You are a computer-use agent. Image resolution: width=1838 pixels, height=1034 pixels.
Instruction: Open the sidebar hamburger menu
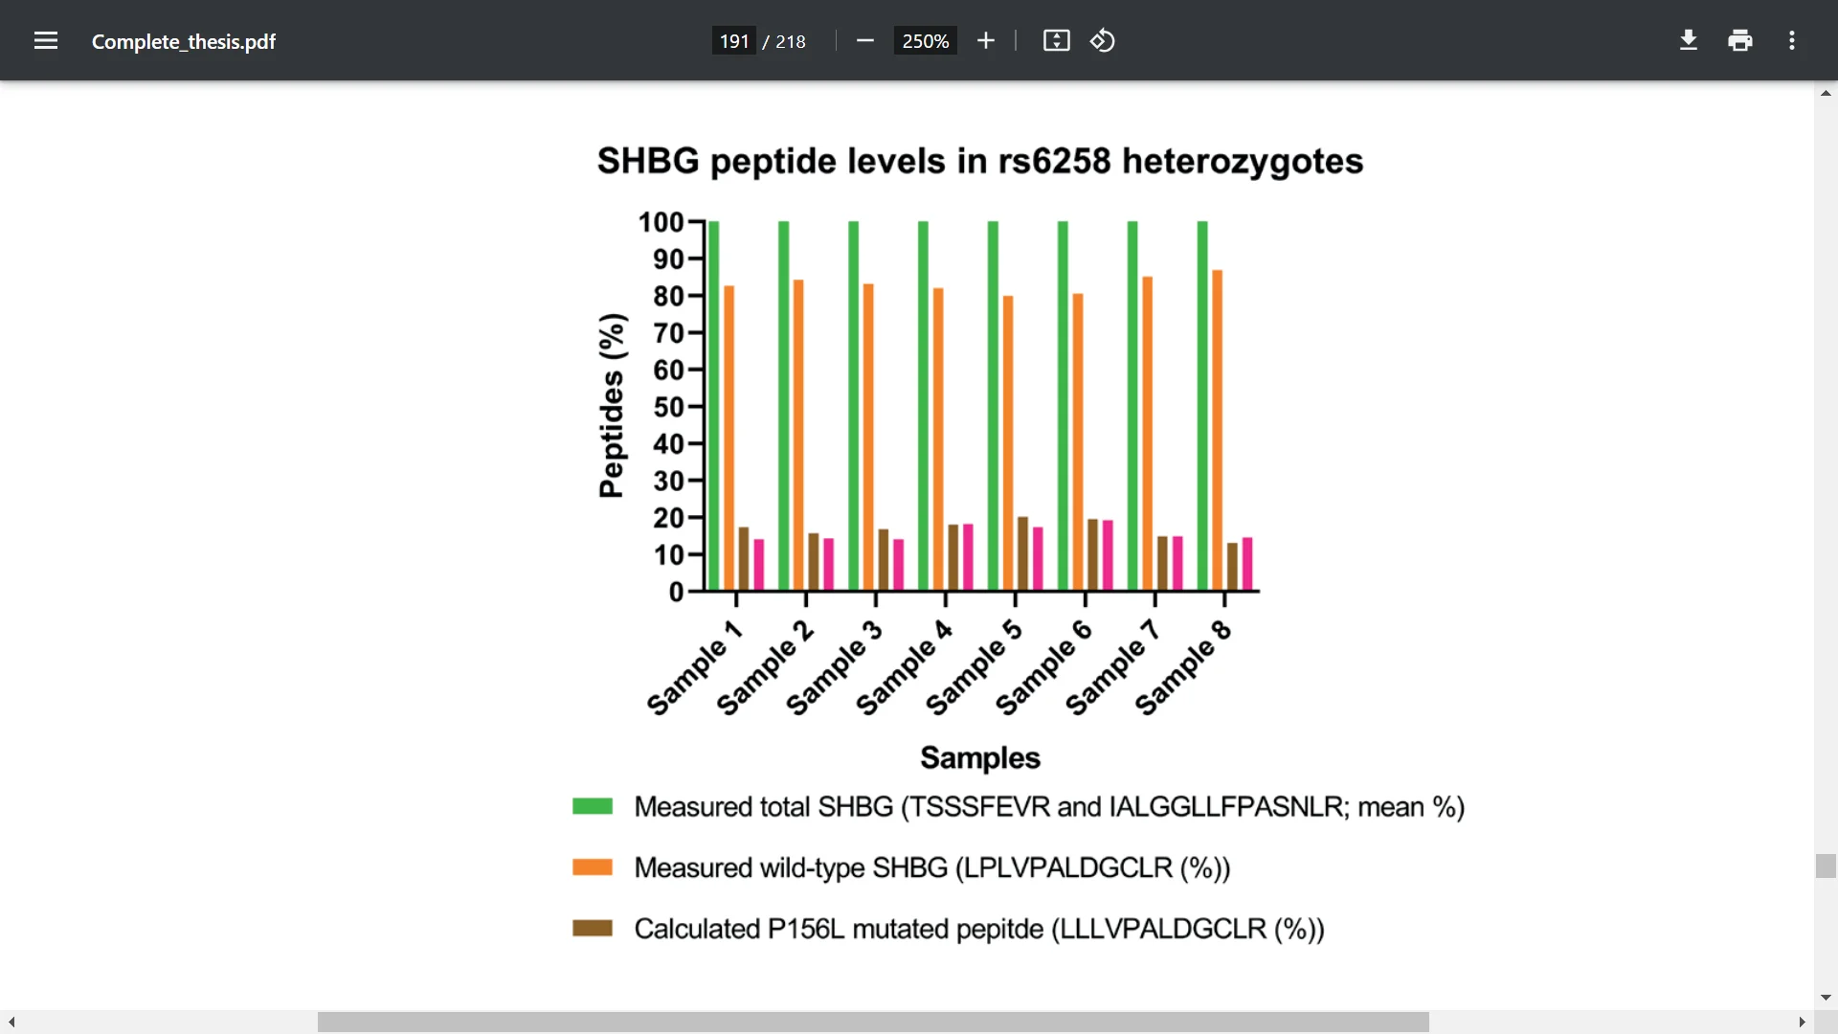[46, 41]
